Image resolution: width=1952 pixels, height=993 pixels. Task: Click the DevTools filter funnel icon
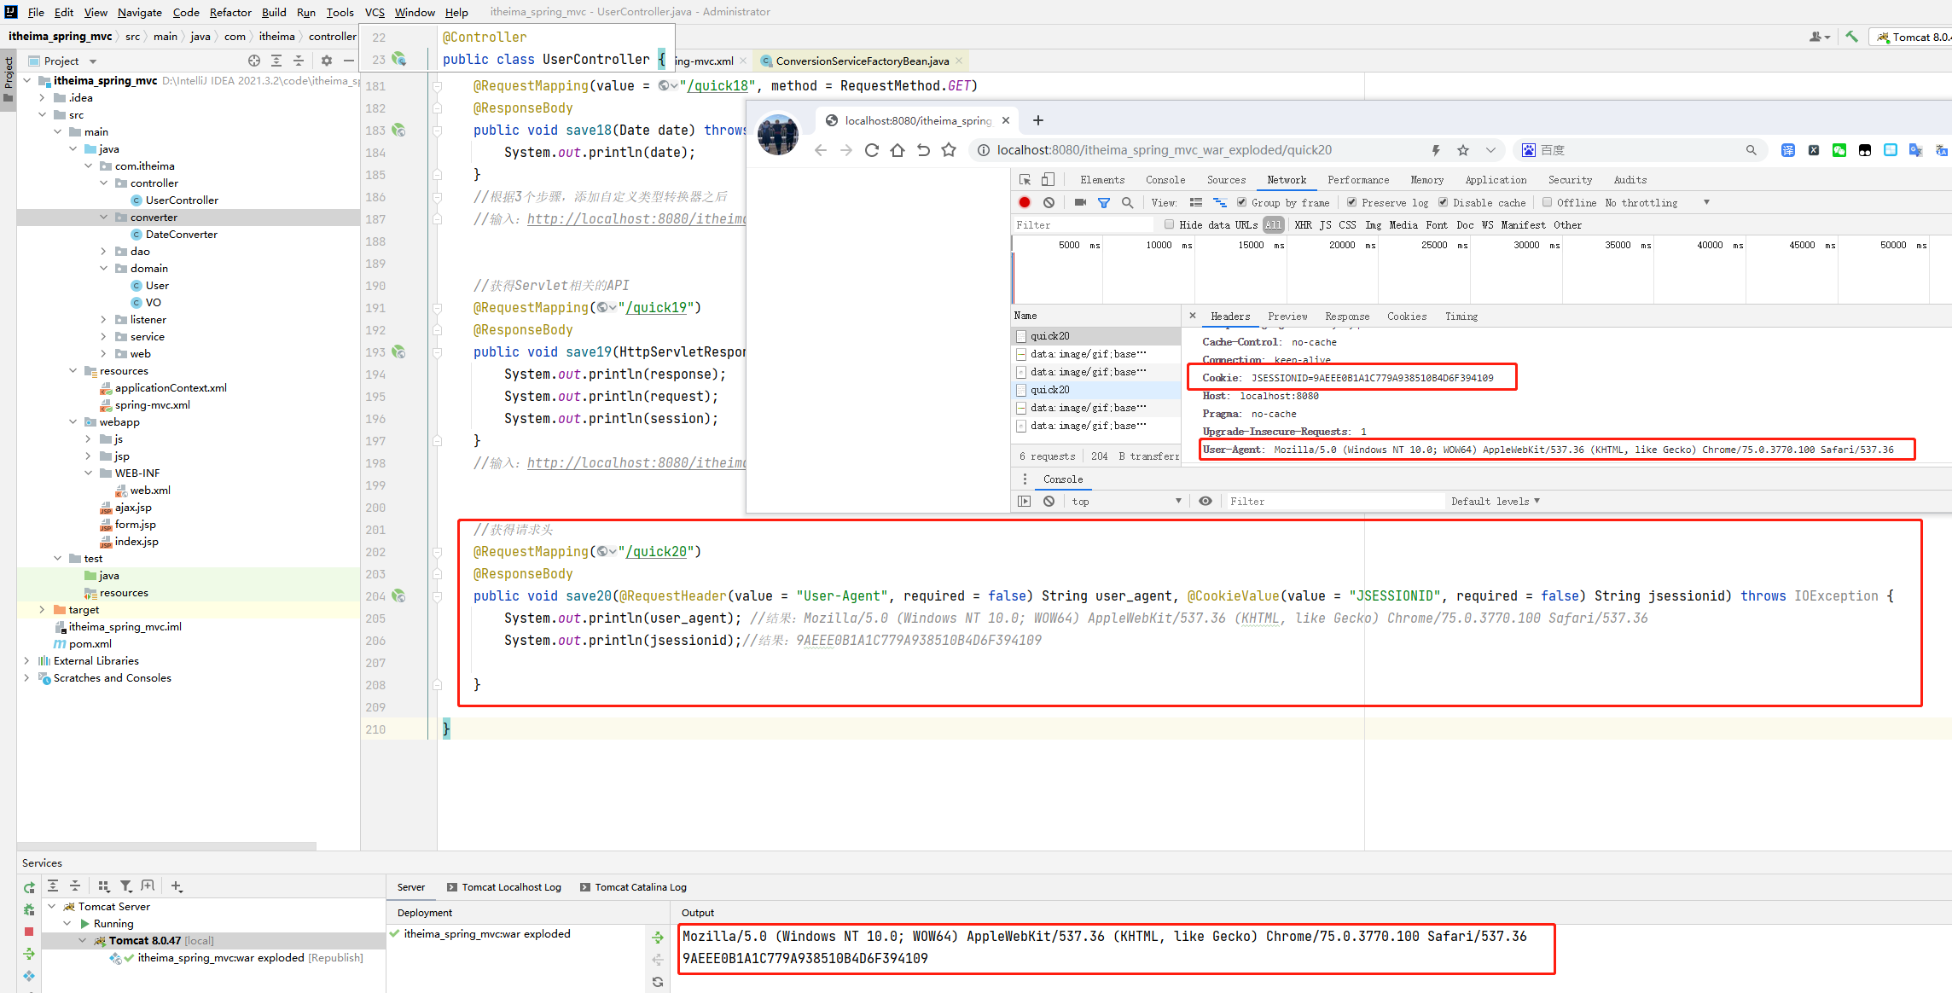[x=1104, y=202]
